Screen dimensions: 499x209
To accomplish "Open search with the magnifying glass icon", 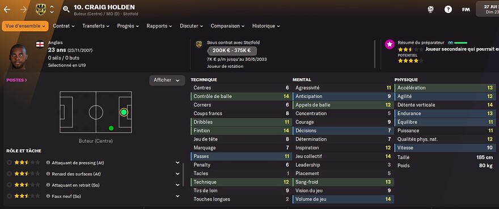I will (x=66, y=9).
